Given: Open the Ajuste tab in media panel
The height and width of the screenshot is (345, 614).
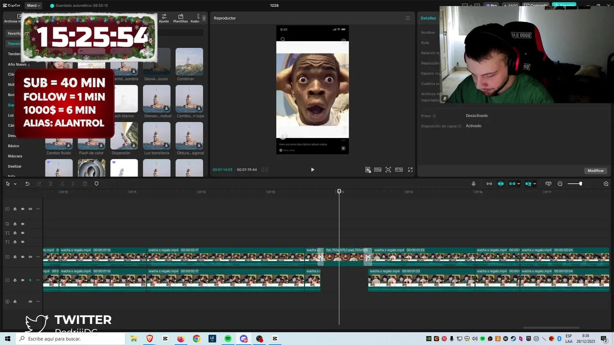Looking at the screenshot, I should 164,18.
